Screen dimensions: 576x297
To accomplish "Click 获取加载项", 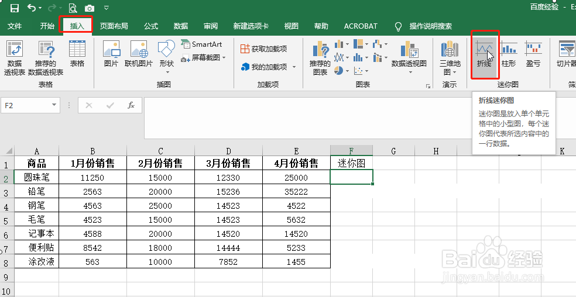I will (x=263, y=49).
